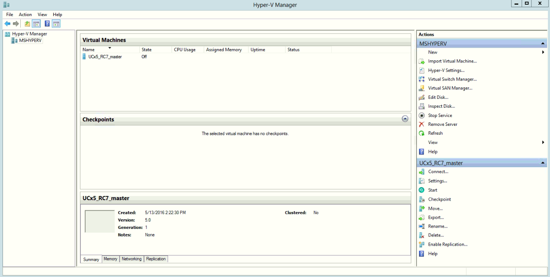The image size is (550, 277).
Task: Open Hyper-V Settings from Actions
Action: 446,71
